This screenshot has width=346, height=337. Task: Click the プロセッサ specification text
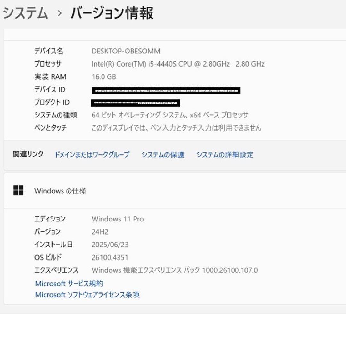point(178,64)
